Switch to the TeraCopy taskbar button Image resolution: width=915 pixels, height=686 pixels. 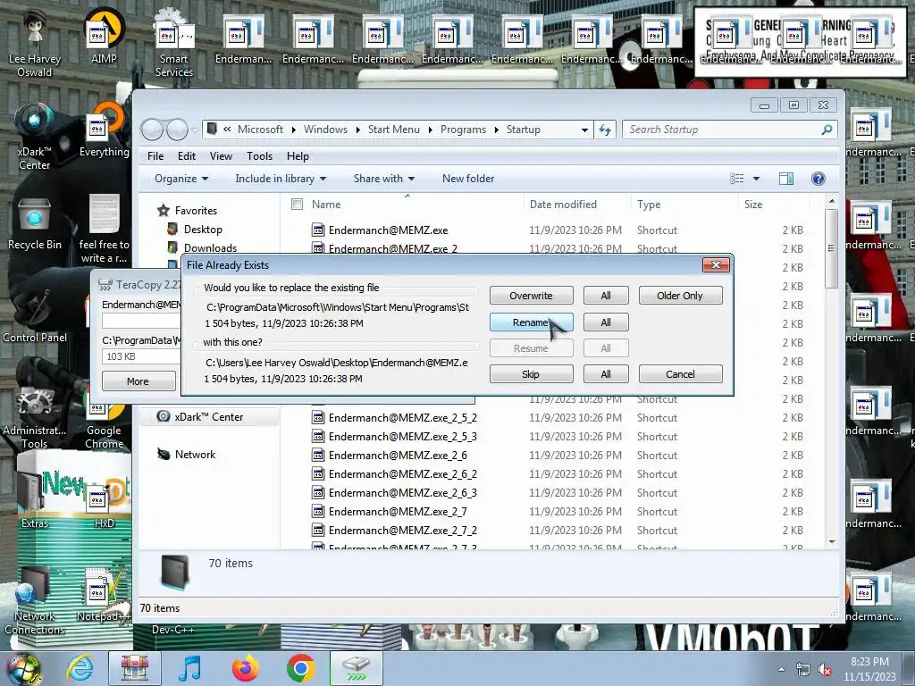tap(356, 668)
